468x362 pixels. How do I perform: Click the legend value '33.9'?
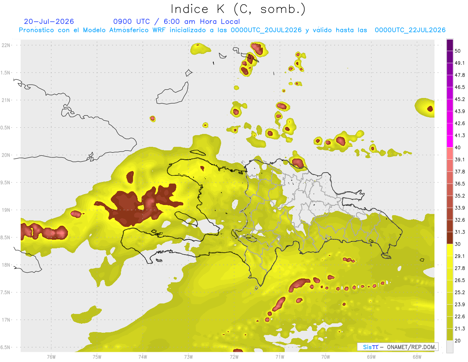click(460, 208)
